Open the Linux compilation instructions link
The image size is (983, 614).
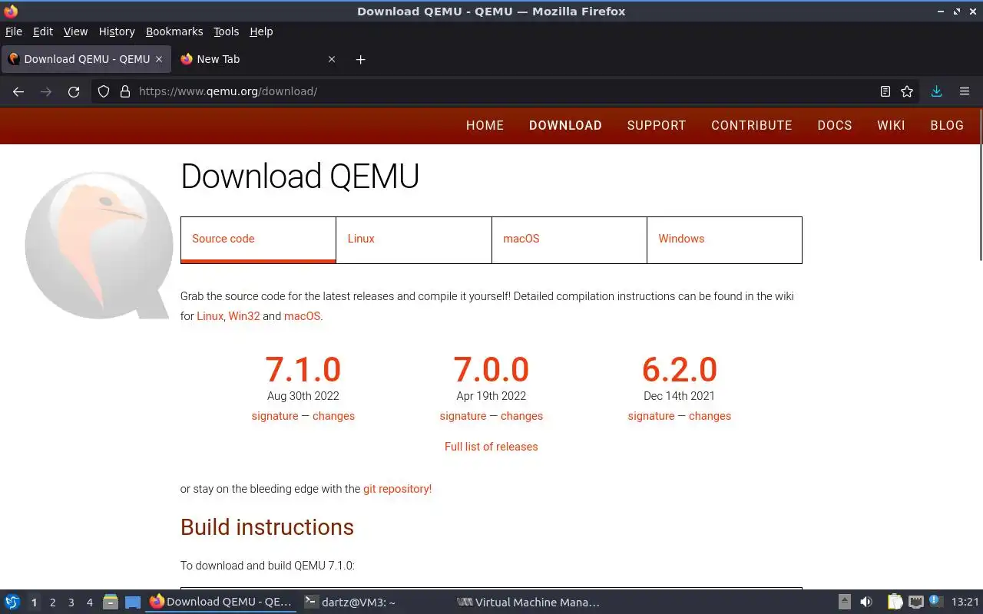210,316
